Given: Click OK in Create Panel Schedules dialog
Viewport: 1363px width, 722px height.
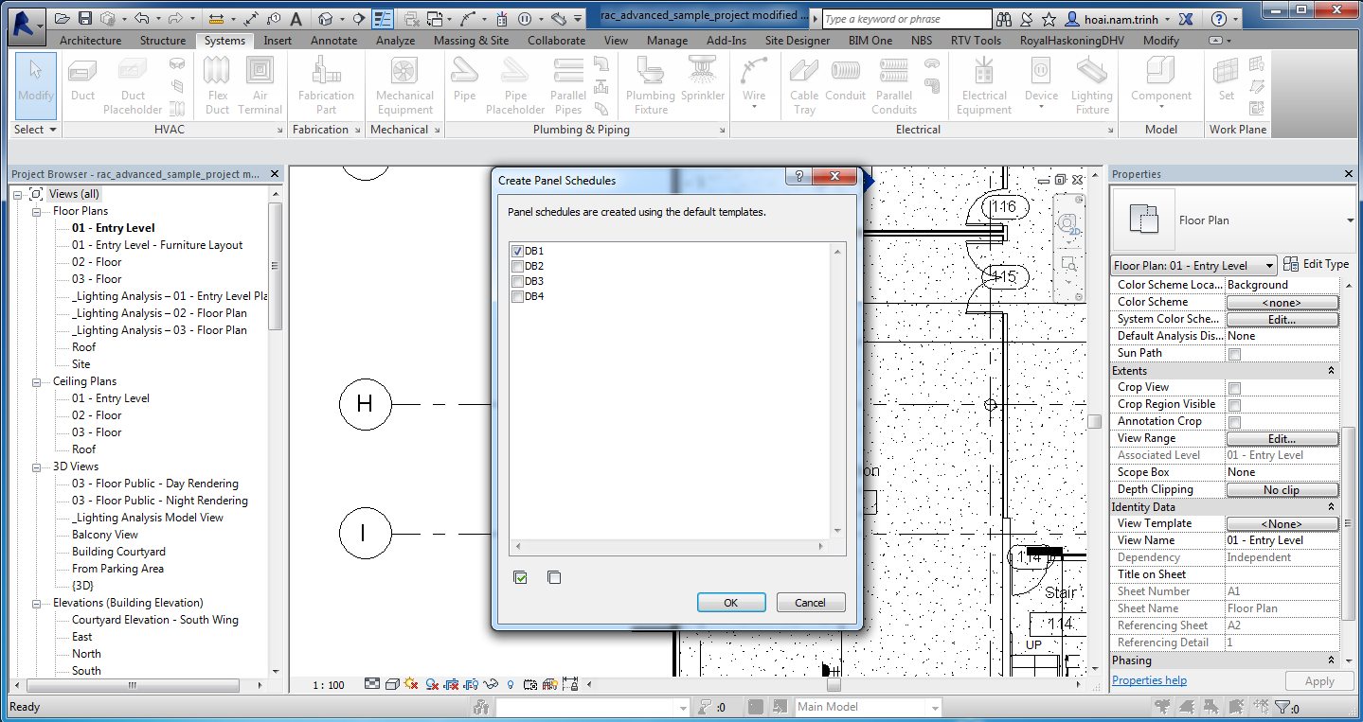Looking at the screenshot, I should (x=730, y=602).
